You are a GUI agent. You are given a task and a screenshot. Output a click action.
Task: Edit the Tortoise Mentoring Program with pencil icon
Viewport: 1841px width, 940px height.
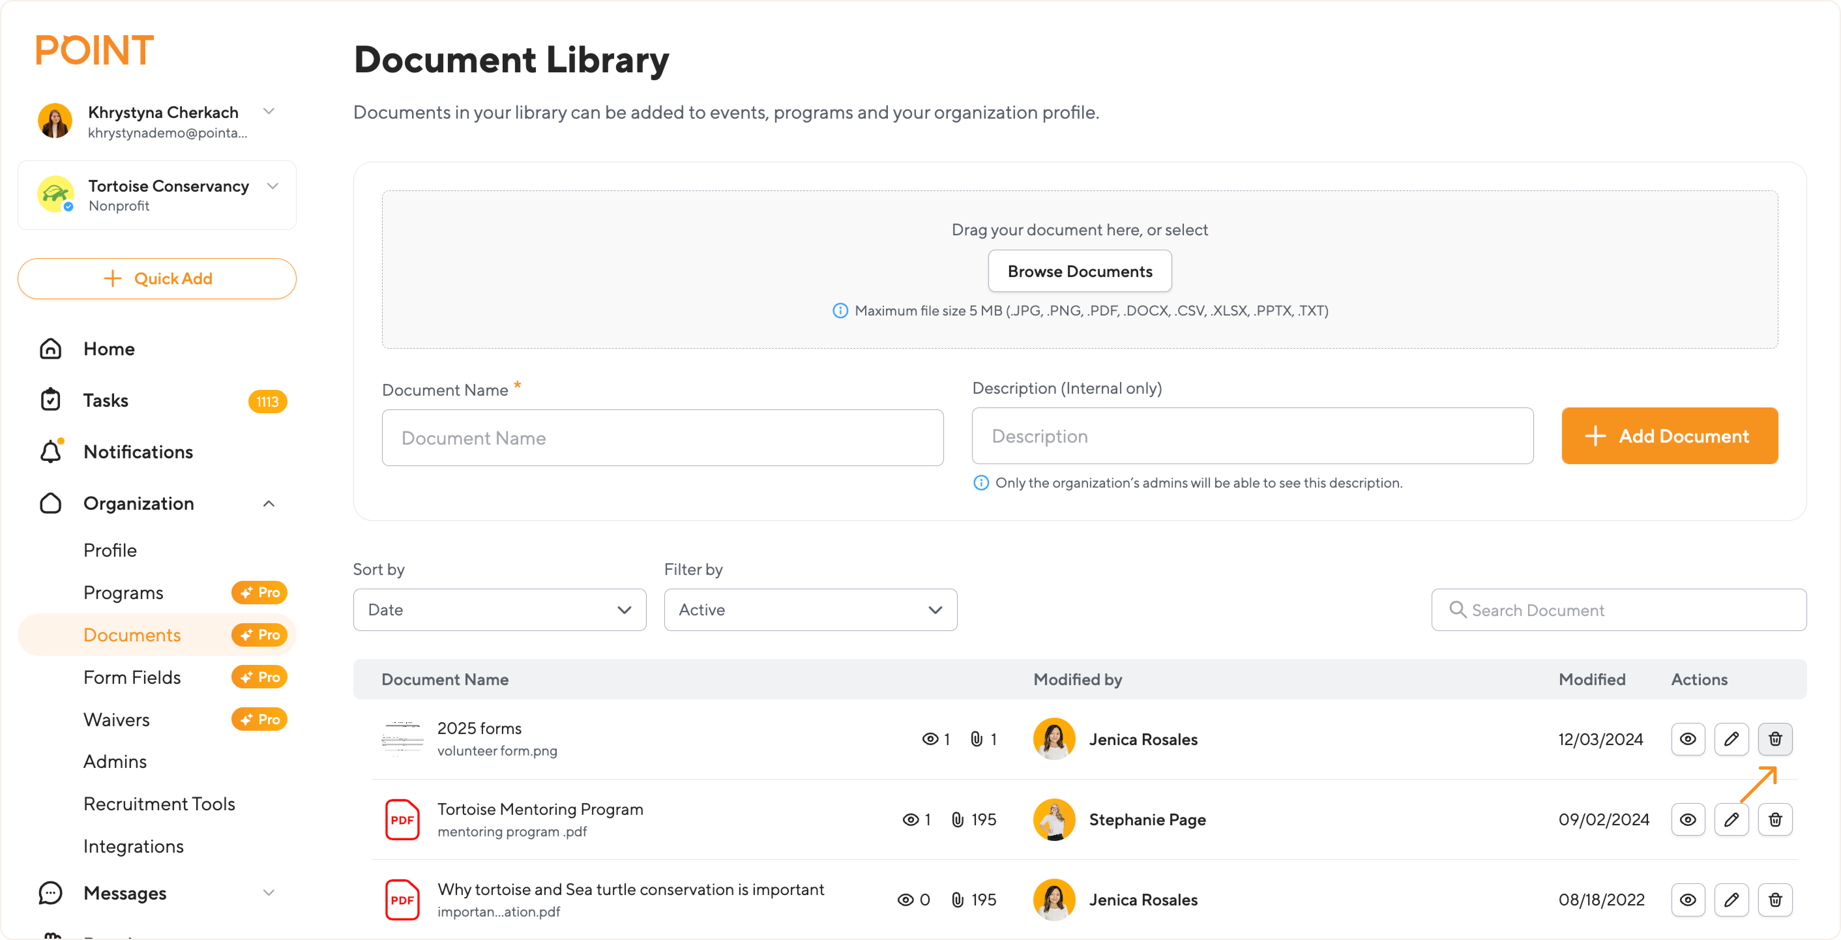(1732, 819)
